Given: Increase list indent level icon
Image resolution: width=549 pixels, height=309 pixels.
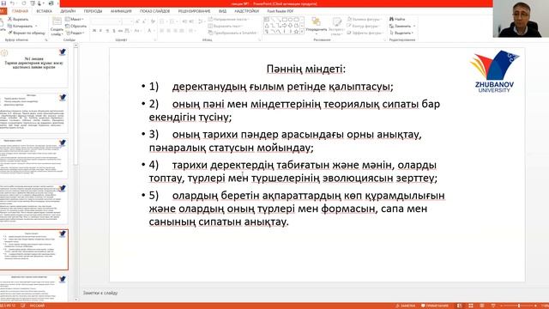Looking at the screenshot, I should (191, 21).
